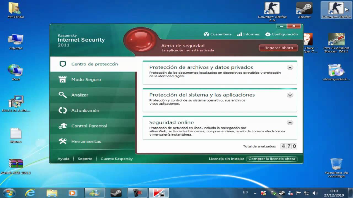353x198 pixels.
Task: Open the Windows Start menu
Action: [x=9, y=193]
